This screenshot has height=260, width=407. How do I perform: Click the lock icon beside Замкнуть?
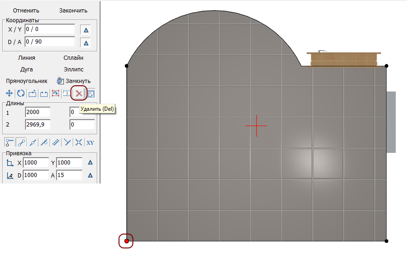pyautogui.click(x=59, y=81)
